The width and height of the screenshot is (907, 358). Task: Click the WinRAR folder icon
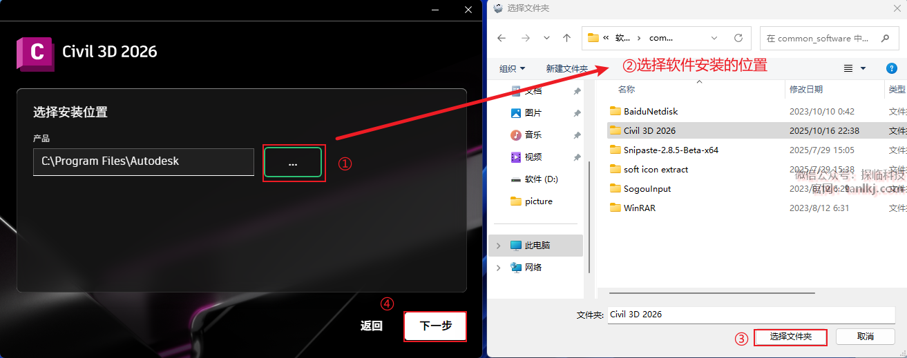pyautogui.click(x=615, y=208)
